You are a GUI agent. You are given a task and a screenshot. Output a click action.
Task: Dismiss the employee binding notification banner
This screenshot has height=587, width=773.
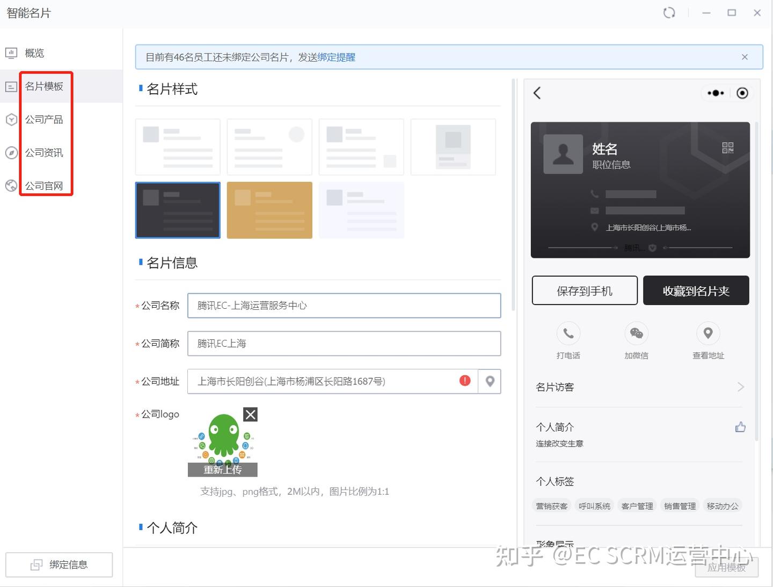click(x=745, y=57)
